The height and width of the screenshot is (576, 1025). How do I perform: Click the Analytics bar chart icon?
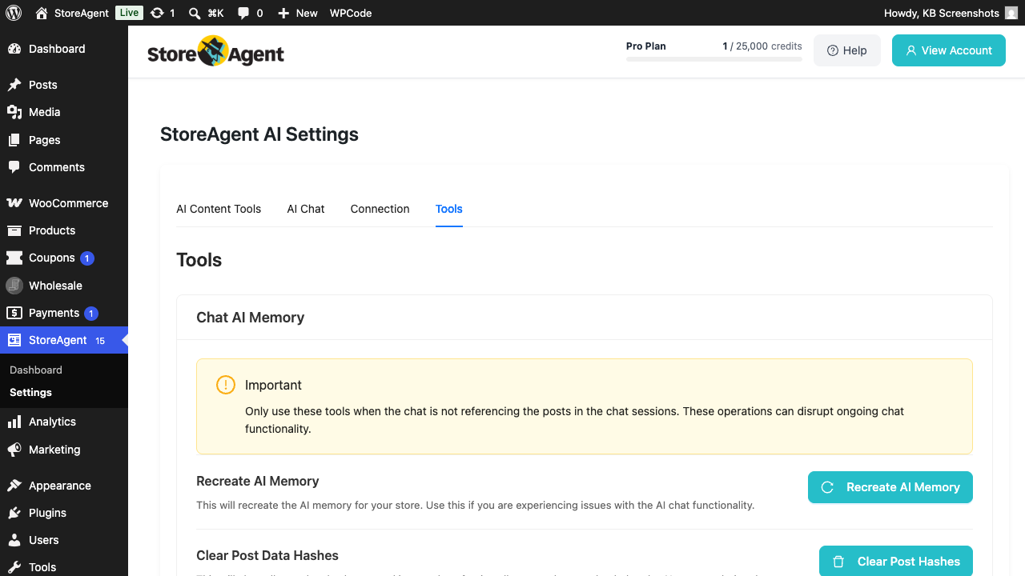tap(14, 422)
